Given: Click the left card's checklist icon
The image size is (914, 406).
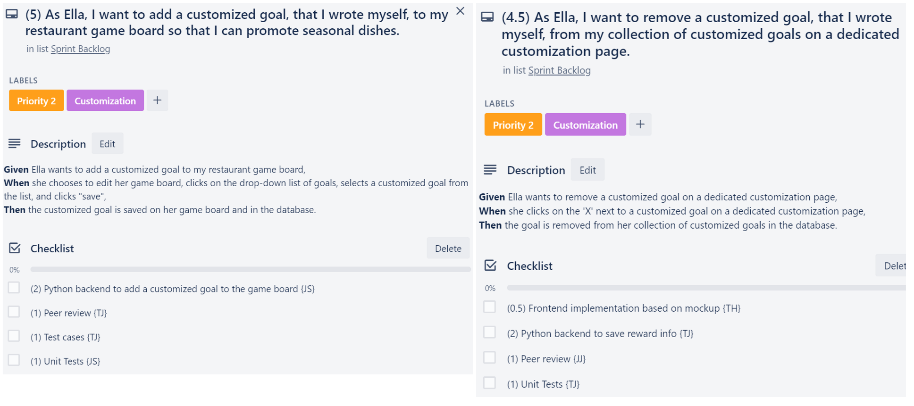Looking at the screenshot, I should (15, 248).
